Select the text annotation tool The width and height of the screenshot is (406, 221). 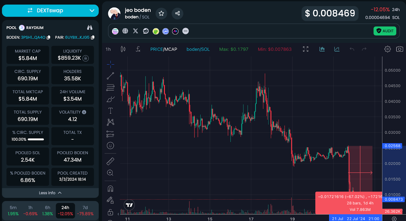coord(110,111)
